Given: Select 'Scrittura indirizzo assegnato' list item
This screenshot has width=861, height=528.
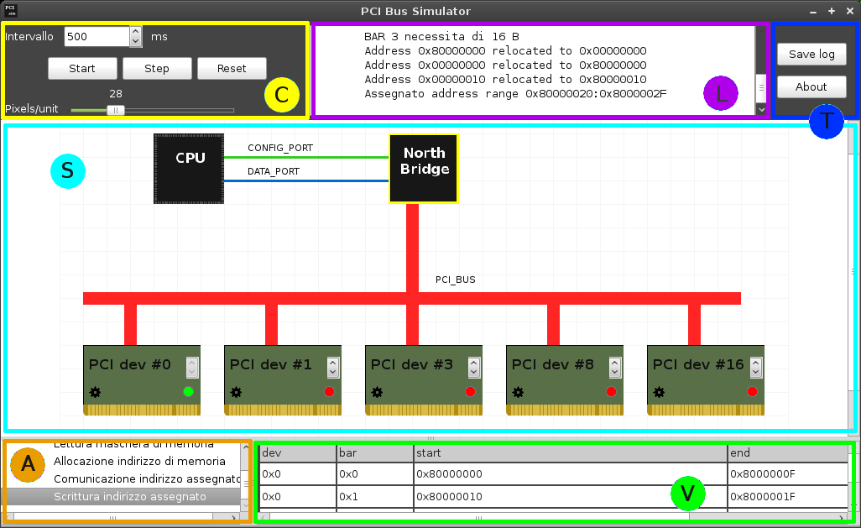Looking at the screenshot, I should click(130, 497).
